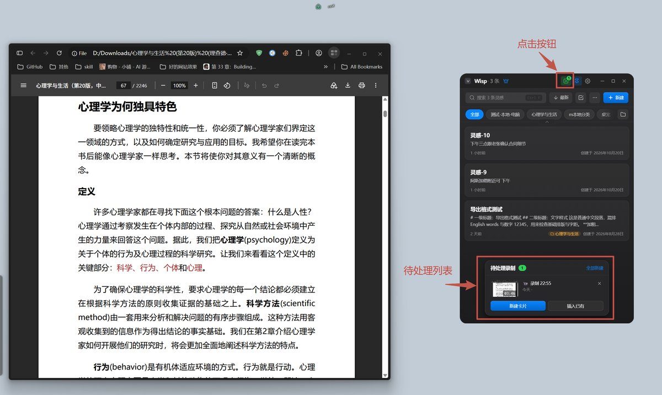Click the tab search grid icon in browser

click(x=334, y=54)
